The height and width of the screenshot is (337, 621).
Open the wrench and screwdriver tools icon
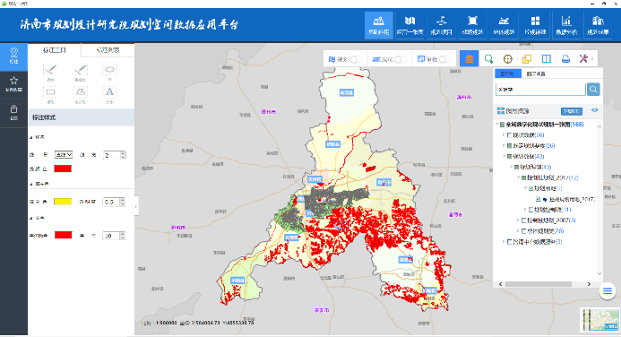583,58
